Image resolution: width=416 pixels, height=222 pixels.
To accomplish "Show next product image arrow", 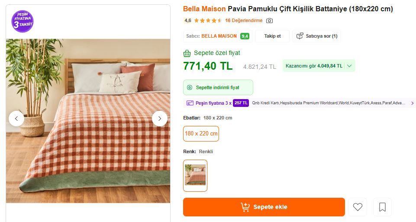I will coord(160,118).
